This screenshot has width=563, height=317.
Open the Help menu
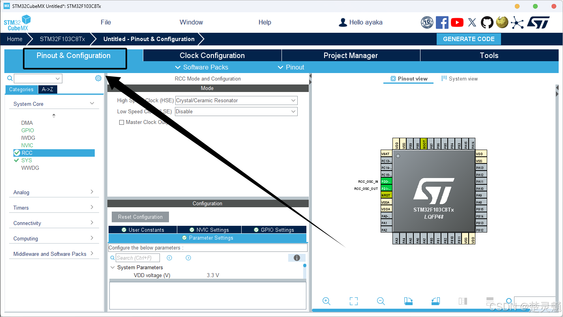[265, 23]
